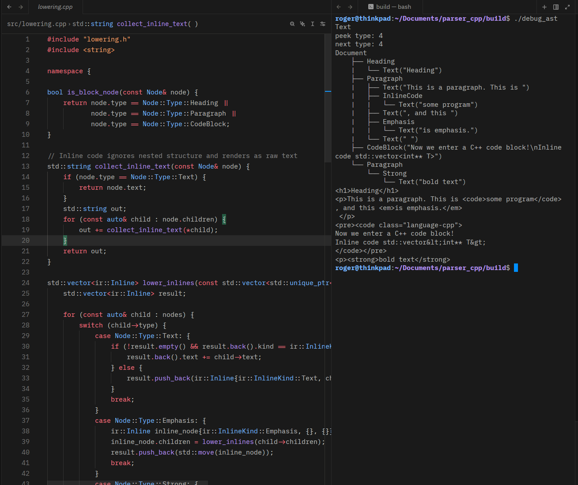Click line number 13 in the gutter
This screenshot has height=485, width=578.
(x=26, y=166)
